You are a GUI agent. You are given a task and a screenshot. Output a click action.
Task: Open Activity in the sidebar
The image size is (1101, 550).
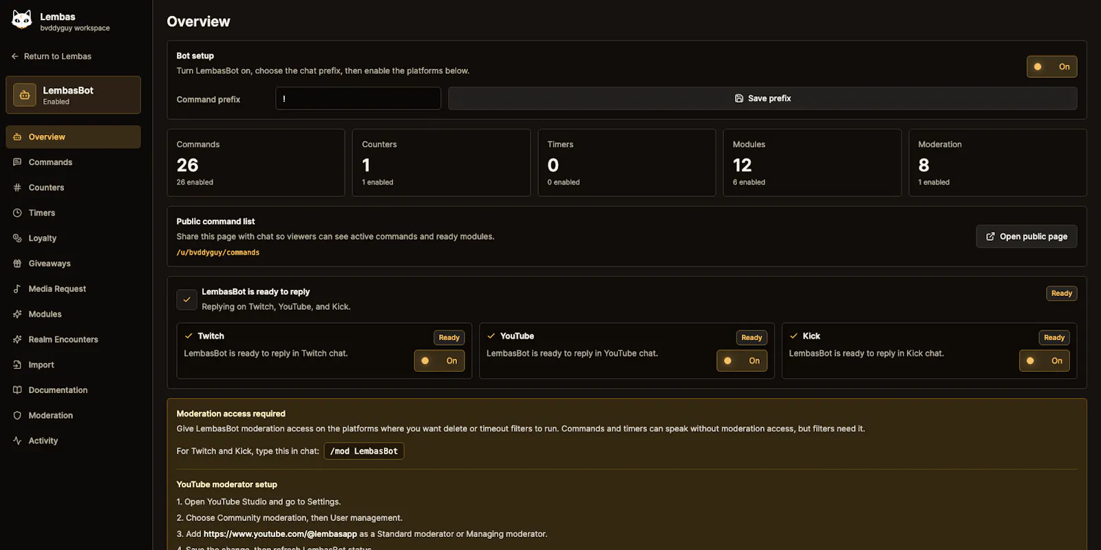click(x=73, y=441)
